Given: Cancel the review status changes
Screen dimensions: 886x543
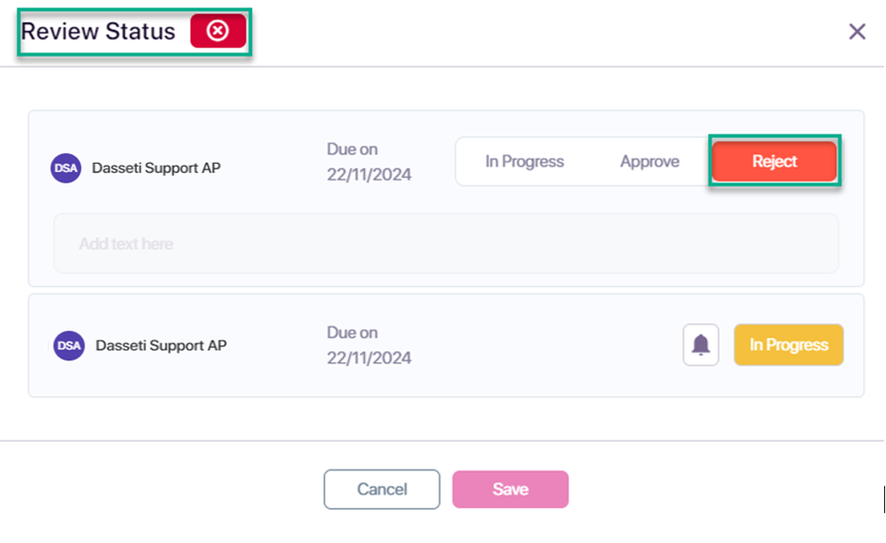Looking at the screenshot, I should click(x=382, y=489).
